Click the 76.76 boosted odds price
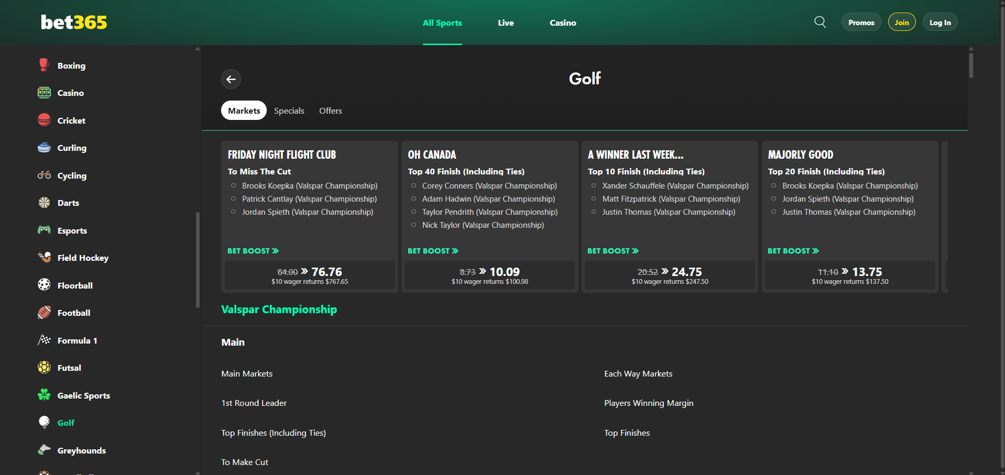 coord(326,272)
